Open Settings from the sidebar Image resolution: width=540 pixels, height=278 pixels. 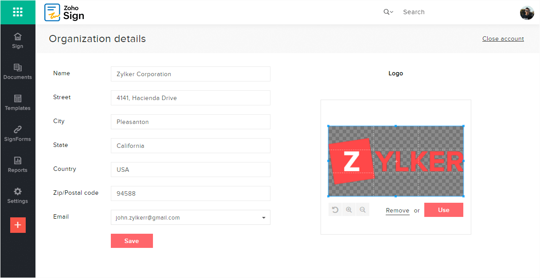18,196
